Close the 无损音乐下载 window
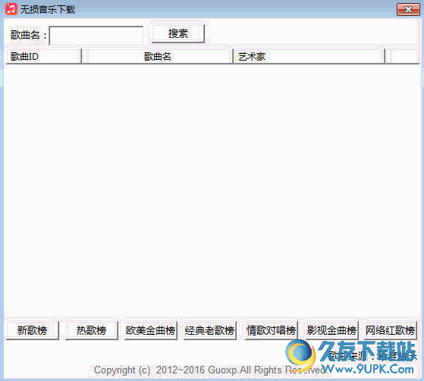 coord(408,9)
